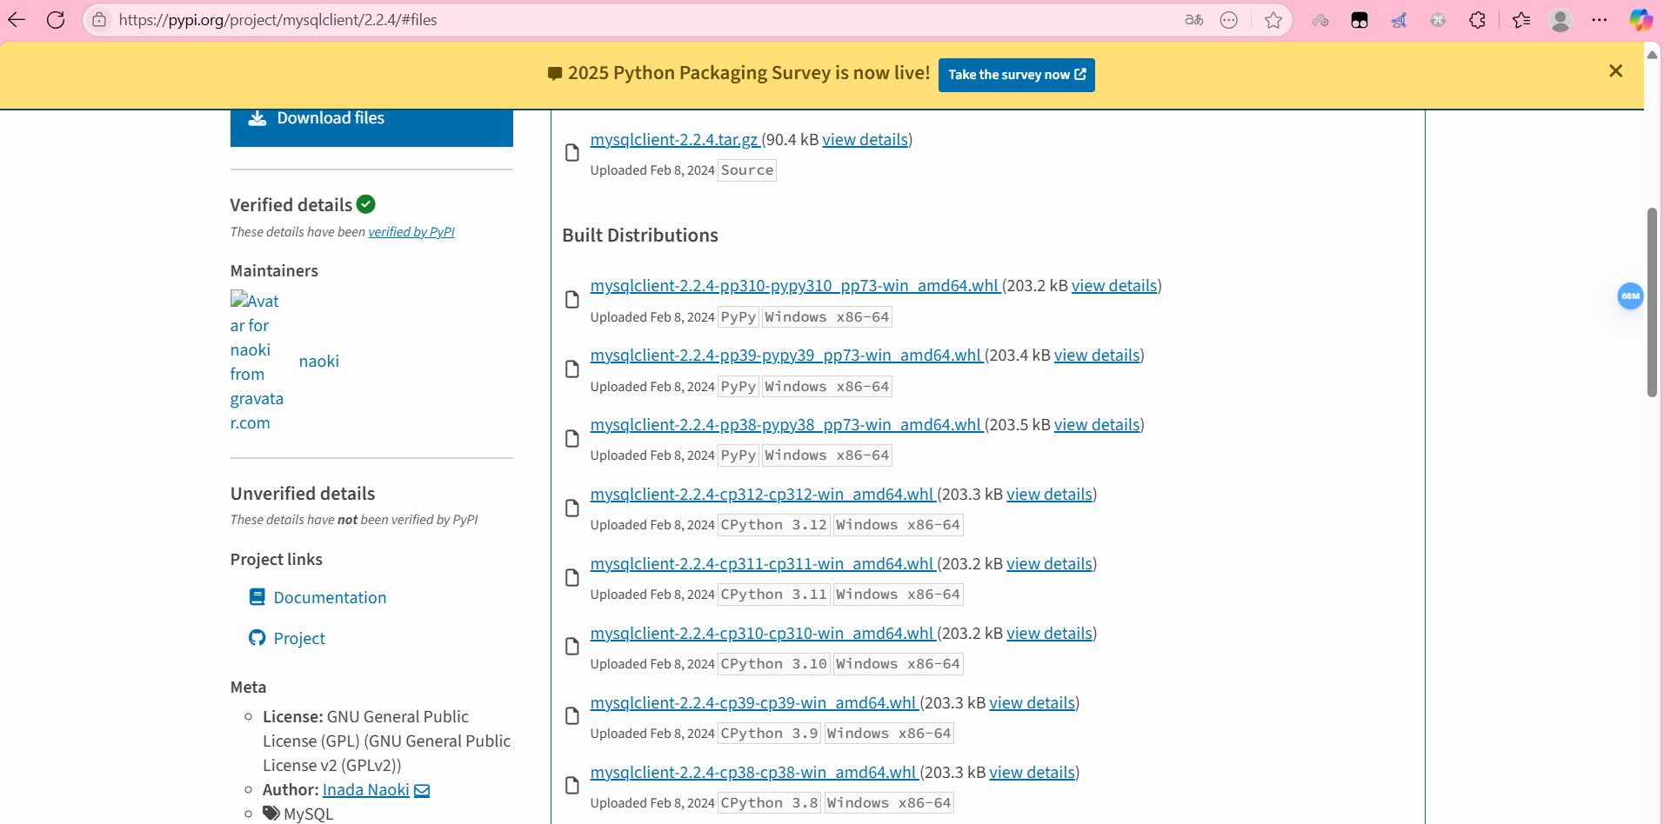Download cp310 win_amd64 wheel
The image size is (1664, 824).
coord(762,634)
